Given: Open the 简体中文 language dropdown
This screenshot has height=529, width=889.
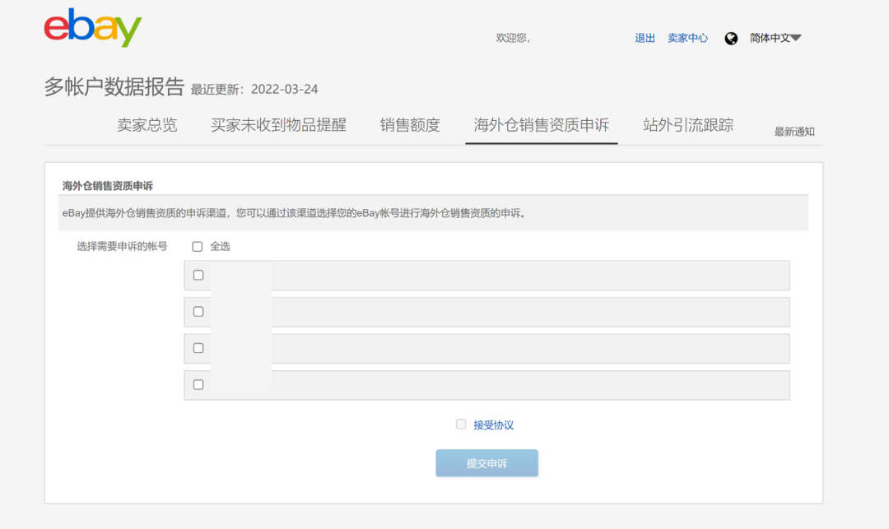Looking at the screenshot, I should (775, 38).
